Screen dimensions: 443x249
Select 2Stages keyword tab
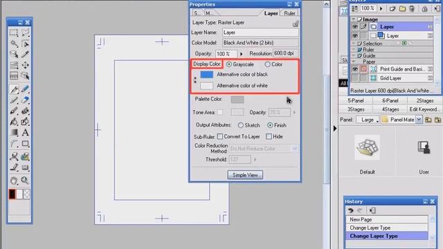(x=424, y=100)
